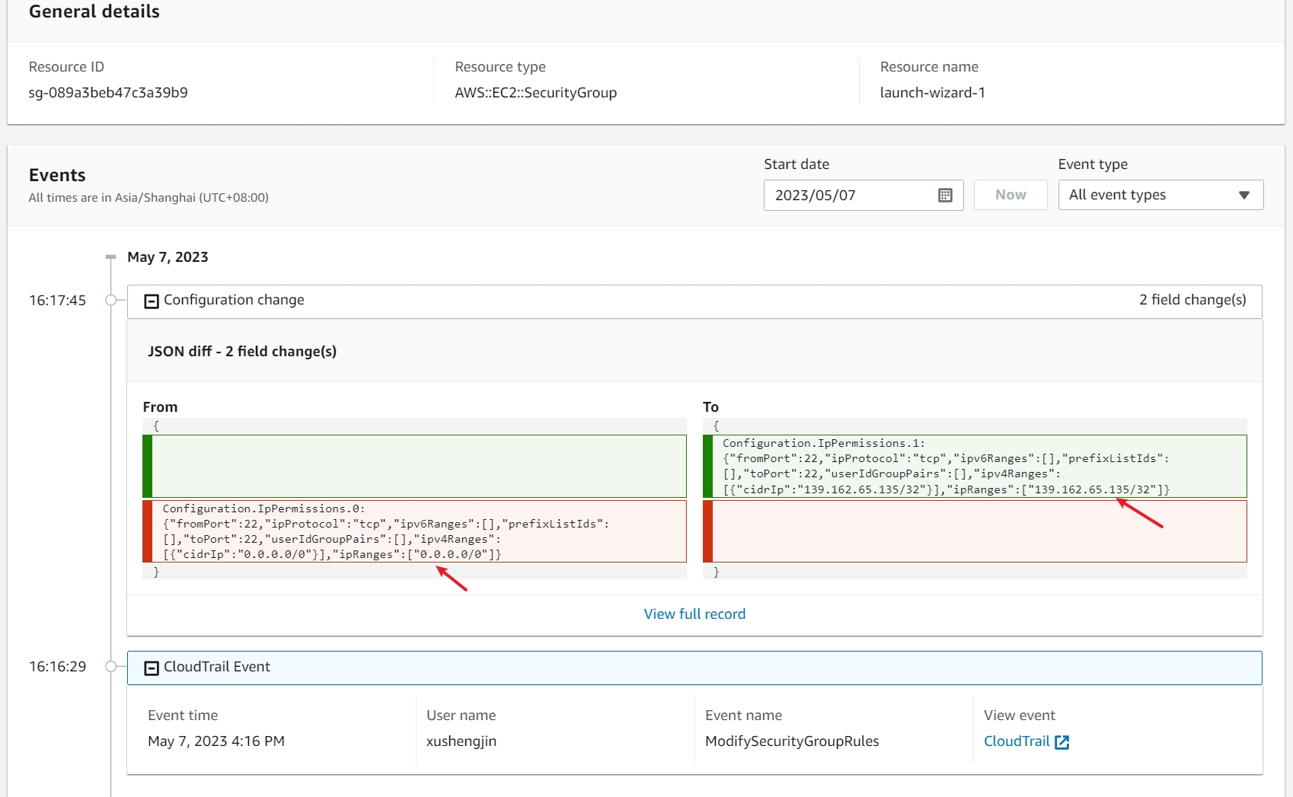Screen dimensions: 1293x797
Task: Collapse the Configuration change entry via minus icon
Action: [152, 301]
